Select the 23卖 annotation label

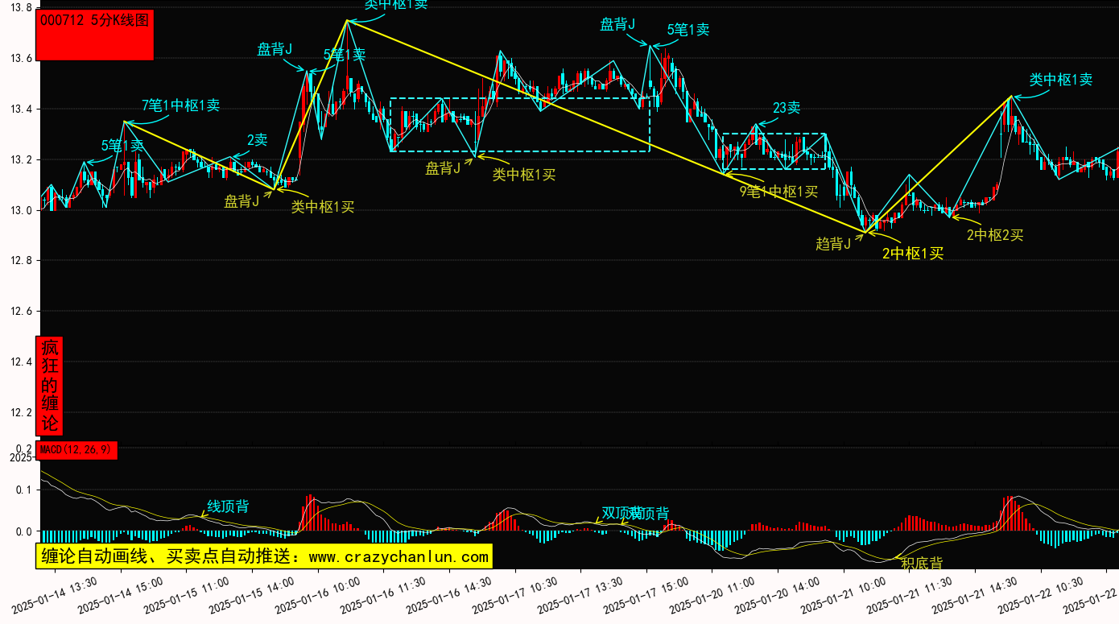[x=786, y=108]
